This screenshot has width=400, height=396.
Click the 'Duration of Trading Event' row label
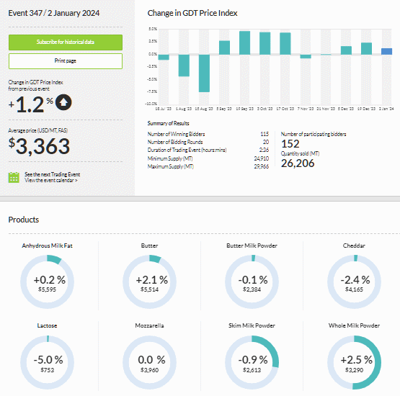tap(187, 150)
